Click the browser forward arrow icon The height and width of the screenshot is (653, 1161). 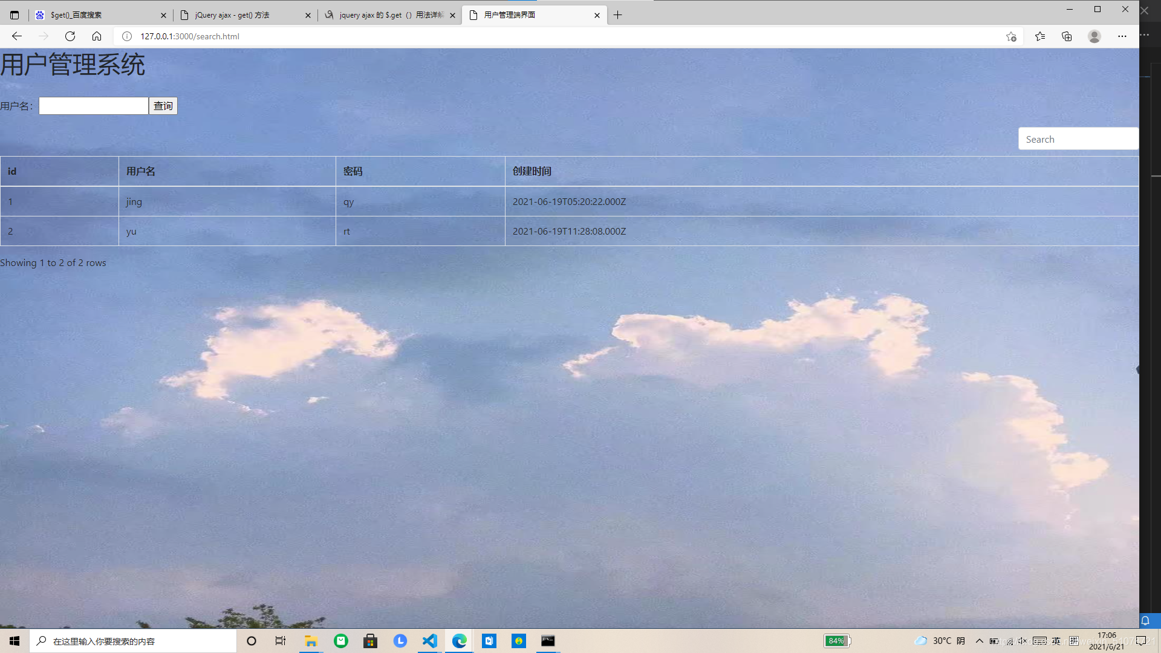tap(43, 36)
